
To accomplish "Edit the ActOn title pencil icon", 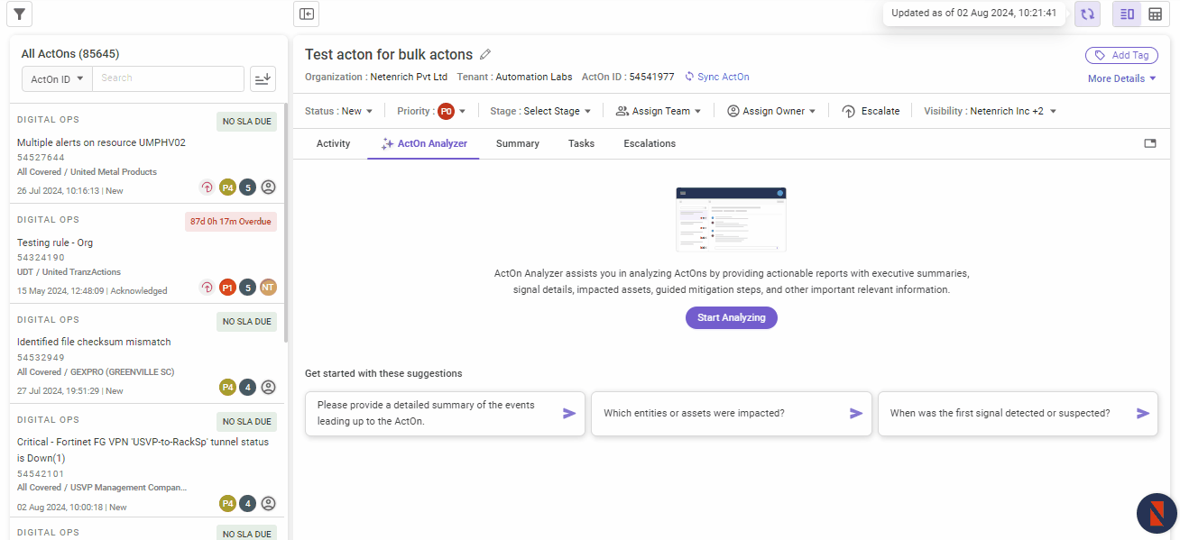I will click(x=485, y=55).
